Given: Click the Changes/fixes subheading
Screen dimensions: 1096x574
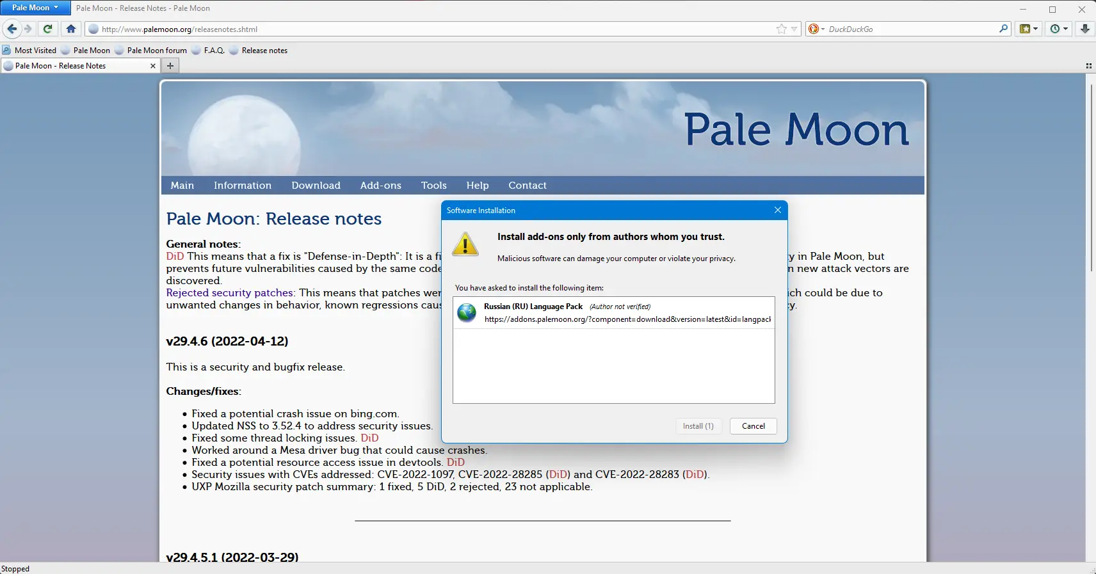Looking at the screenshot, I should pos(204,392).
